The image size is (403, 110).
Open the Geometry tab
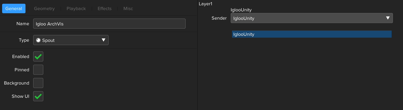pyautogui.click(x=44, y=8)
